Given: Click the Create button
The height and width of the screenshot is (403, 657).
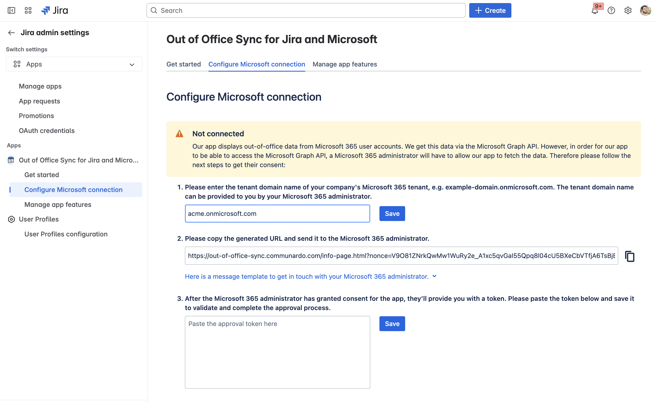Looking at the screenshot, I should 490,10.
